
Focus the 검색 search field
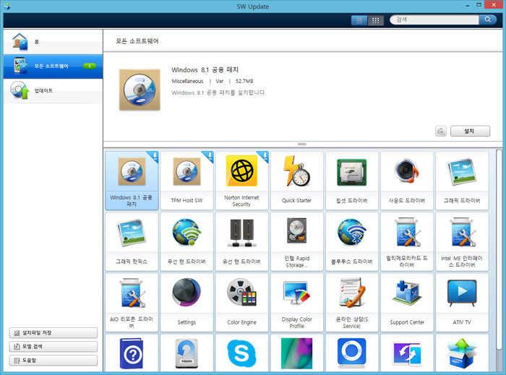point(434,20)
